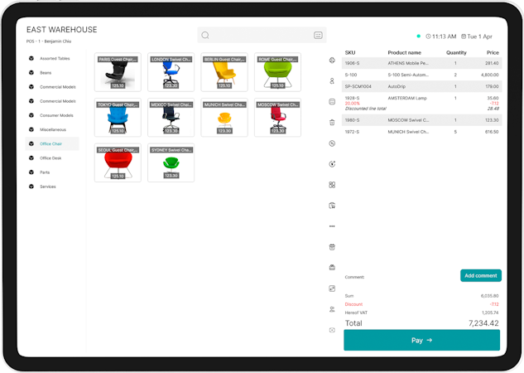The image size is (524, 373).
Task: Select the Miscellaneous category
Action: [x=52, y=129]
